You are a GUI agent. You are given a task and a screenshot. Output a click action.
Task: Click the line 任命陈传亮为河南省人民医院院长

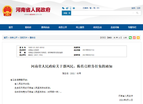38,92
